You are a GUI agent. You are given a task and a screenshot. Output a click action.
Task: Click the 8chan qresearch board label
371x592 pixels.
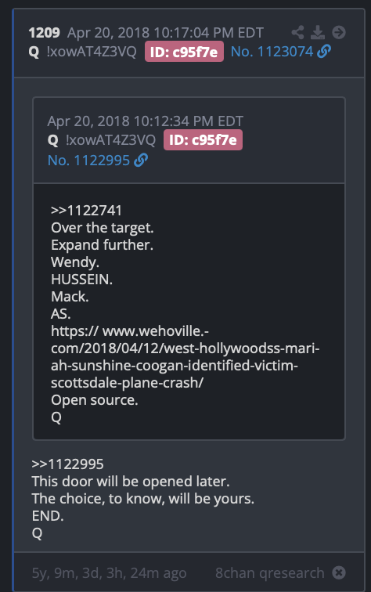point(270,572)
